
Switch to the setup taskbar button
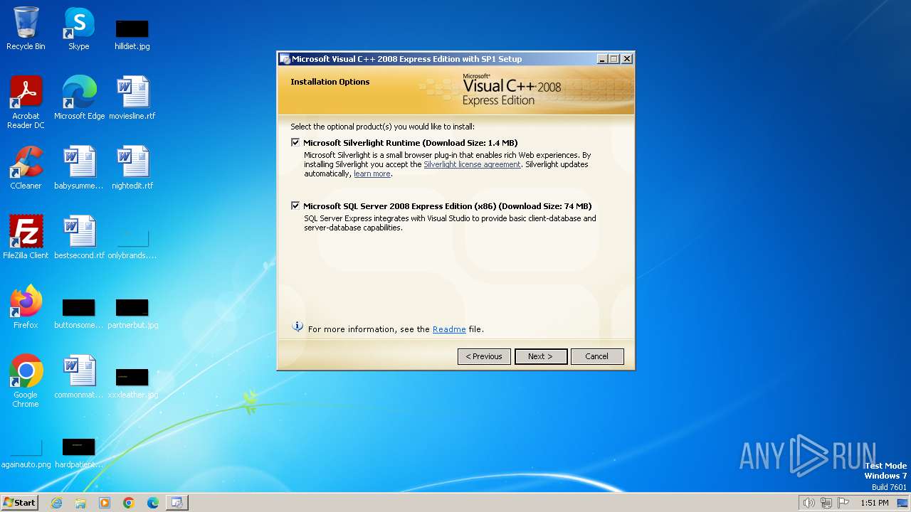[177, 503]
